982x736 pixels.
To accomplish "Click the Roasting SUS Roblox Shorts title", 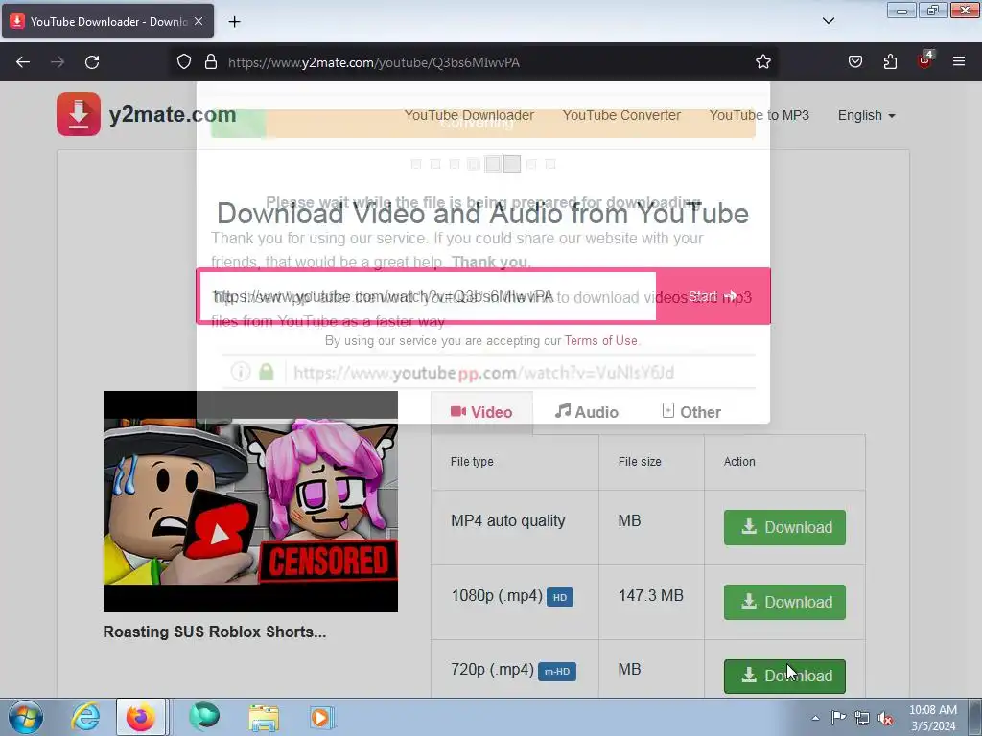I will point(214,632).
